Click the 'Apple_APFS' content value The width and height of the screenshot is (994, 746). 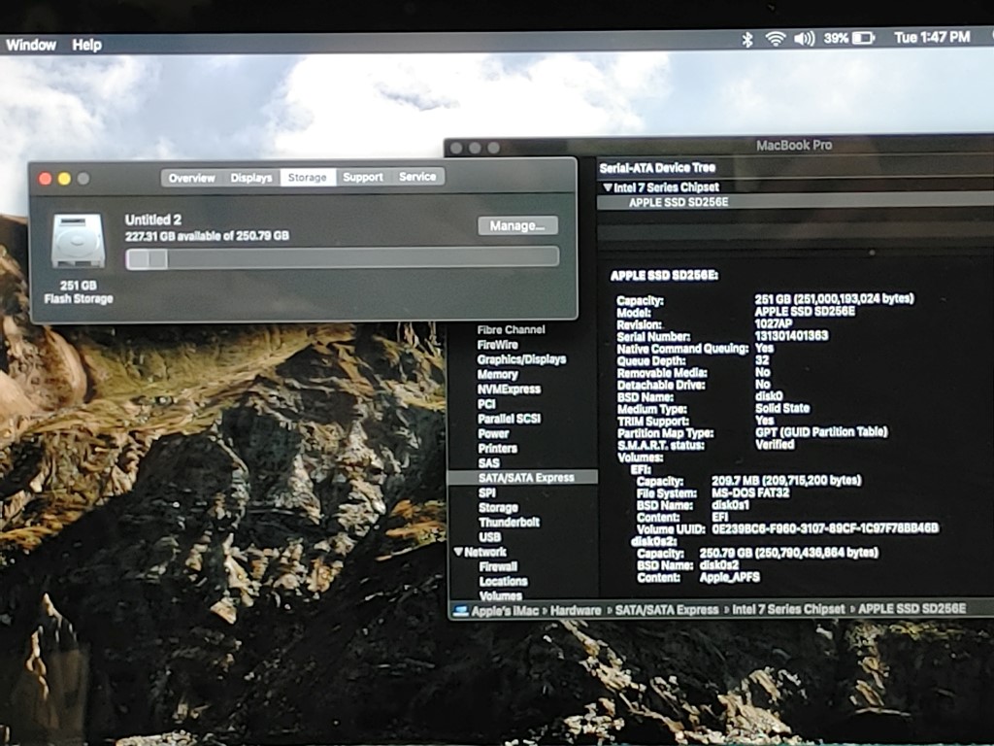click(730, 577)
